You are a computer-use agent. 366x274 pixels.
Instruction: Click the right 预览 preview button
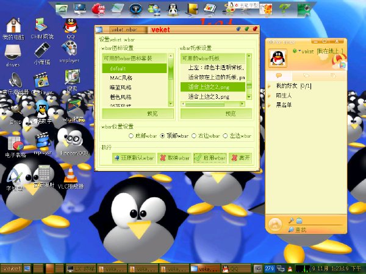click(x=216, y=113)
